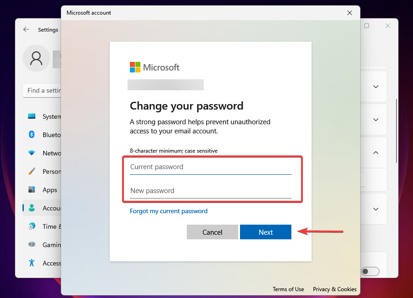The height and width of the screenshot is (298, 413).
Task: Focus the New password field
Action: [211, 191]
